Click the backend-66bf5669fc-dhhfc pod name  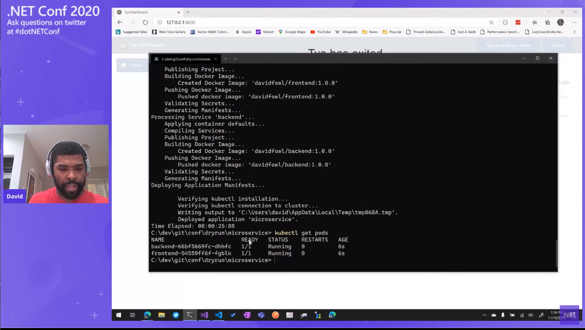coord(191,247)
